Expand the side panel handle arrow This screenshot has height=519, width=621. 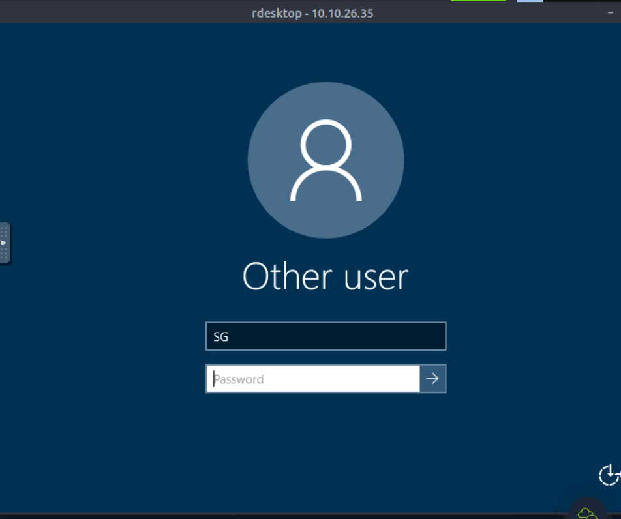4,243
